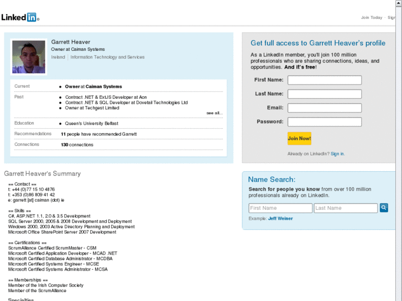
Task: Click current 'Owner at Caiman Systems' entry
Action: [93, 87]
